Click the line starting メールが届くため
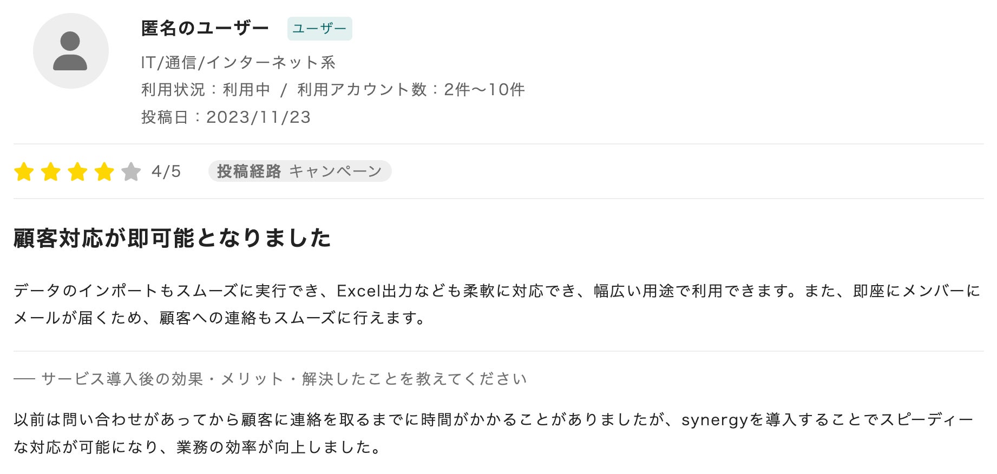The image size is (997, 474). point(219,318)
